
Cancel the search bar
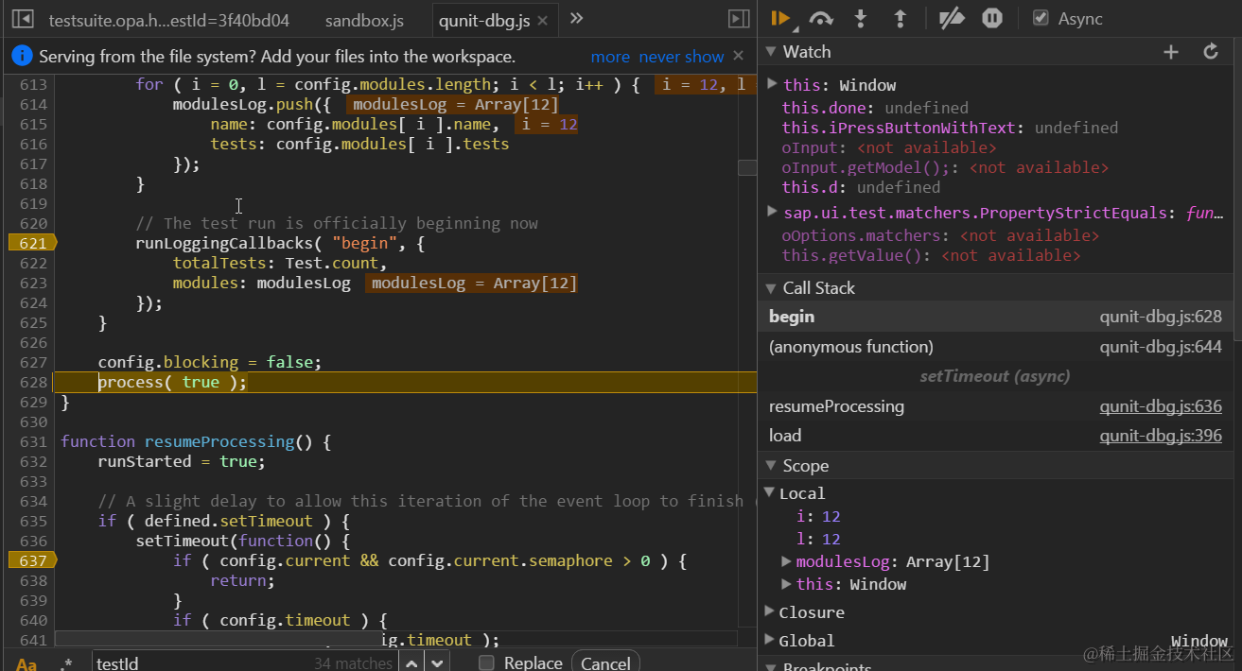click(605, 662)
